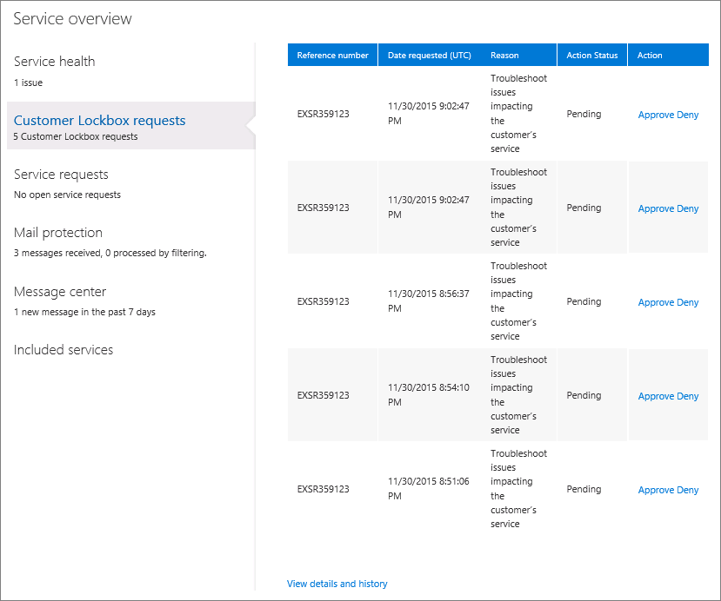Select Customer Lockbox requests in sidebar
Image resolution: width=721 pixels, height=601 pixels.
[x=99, y=121]
